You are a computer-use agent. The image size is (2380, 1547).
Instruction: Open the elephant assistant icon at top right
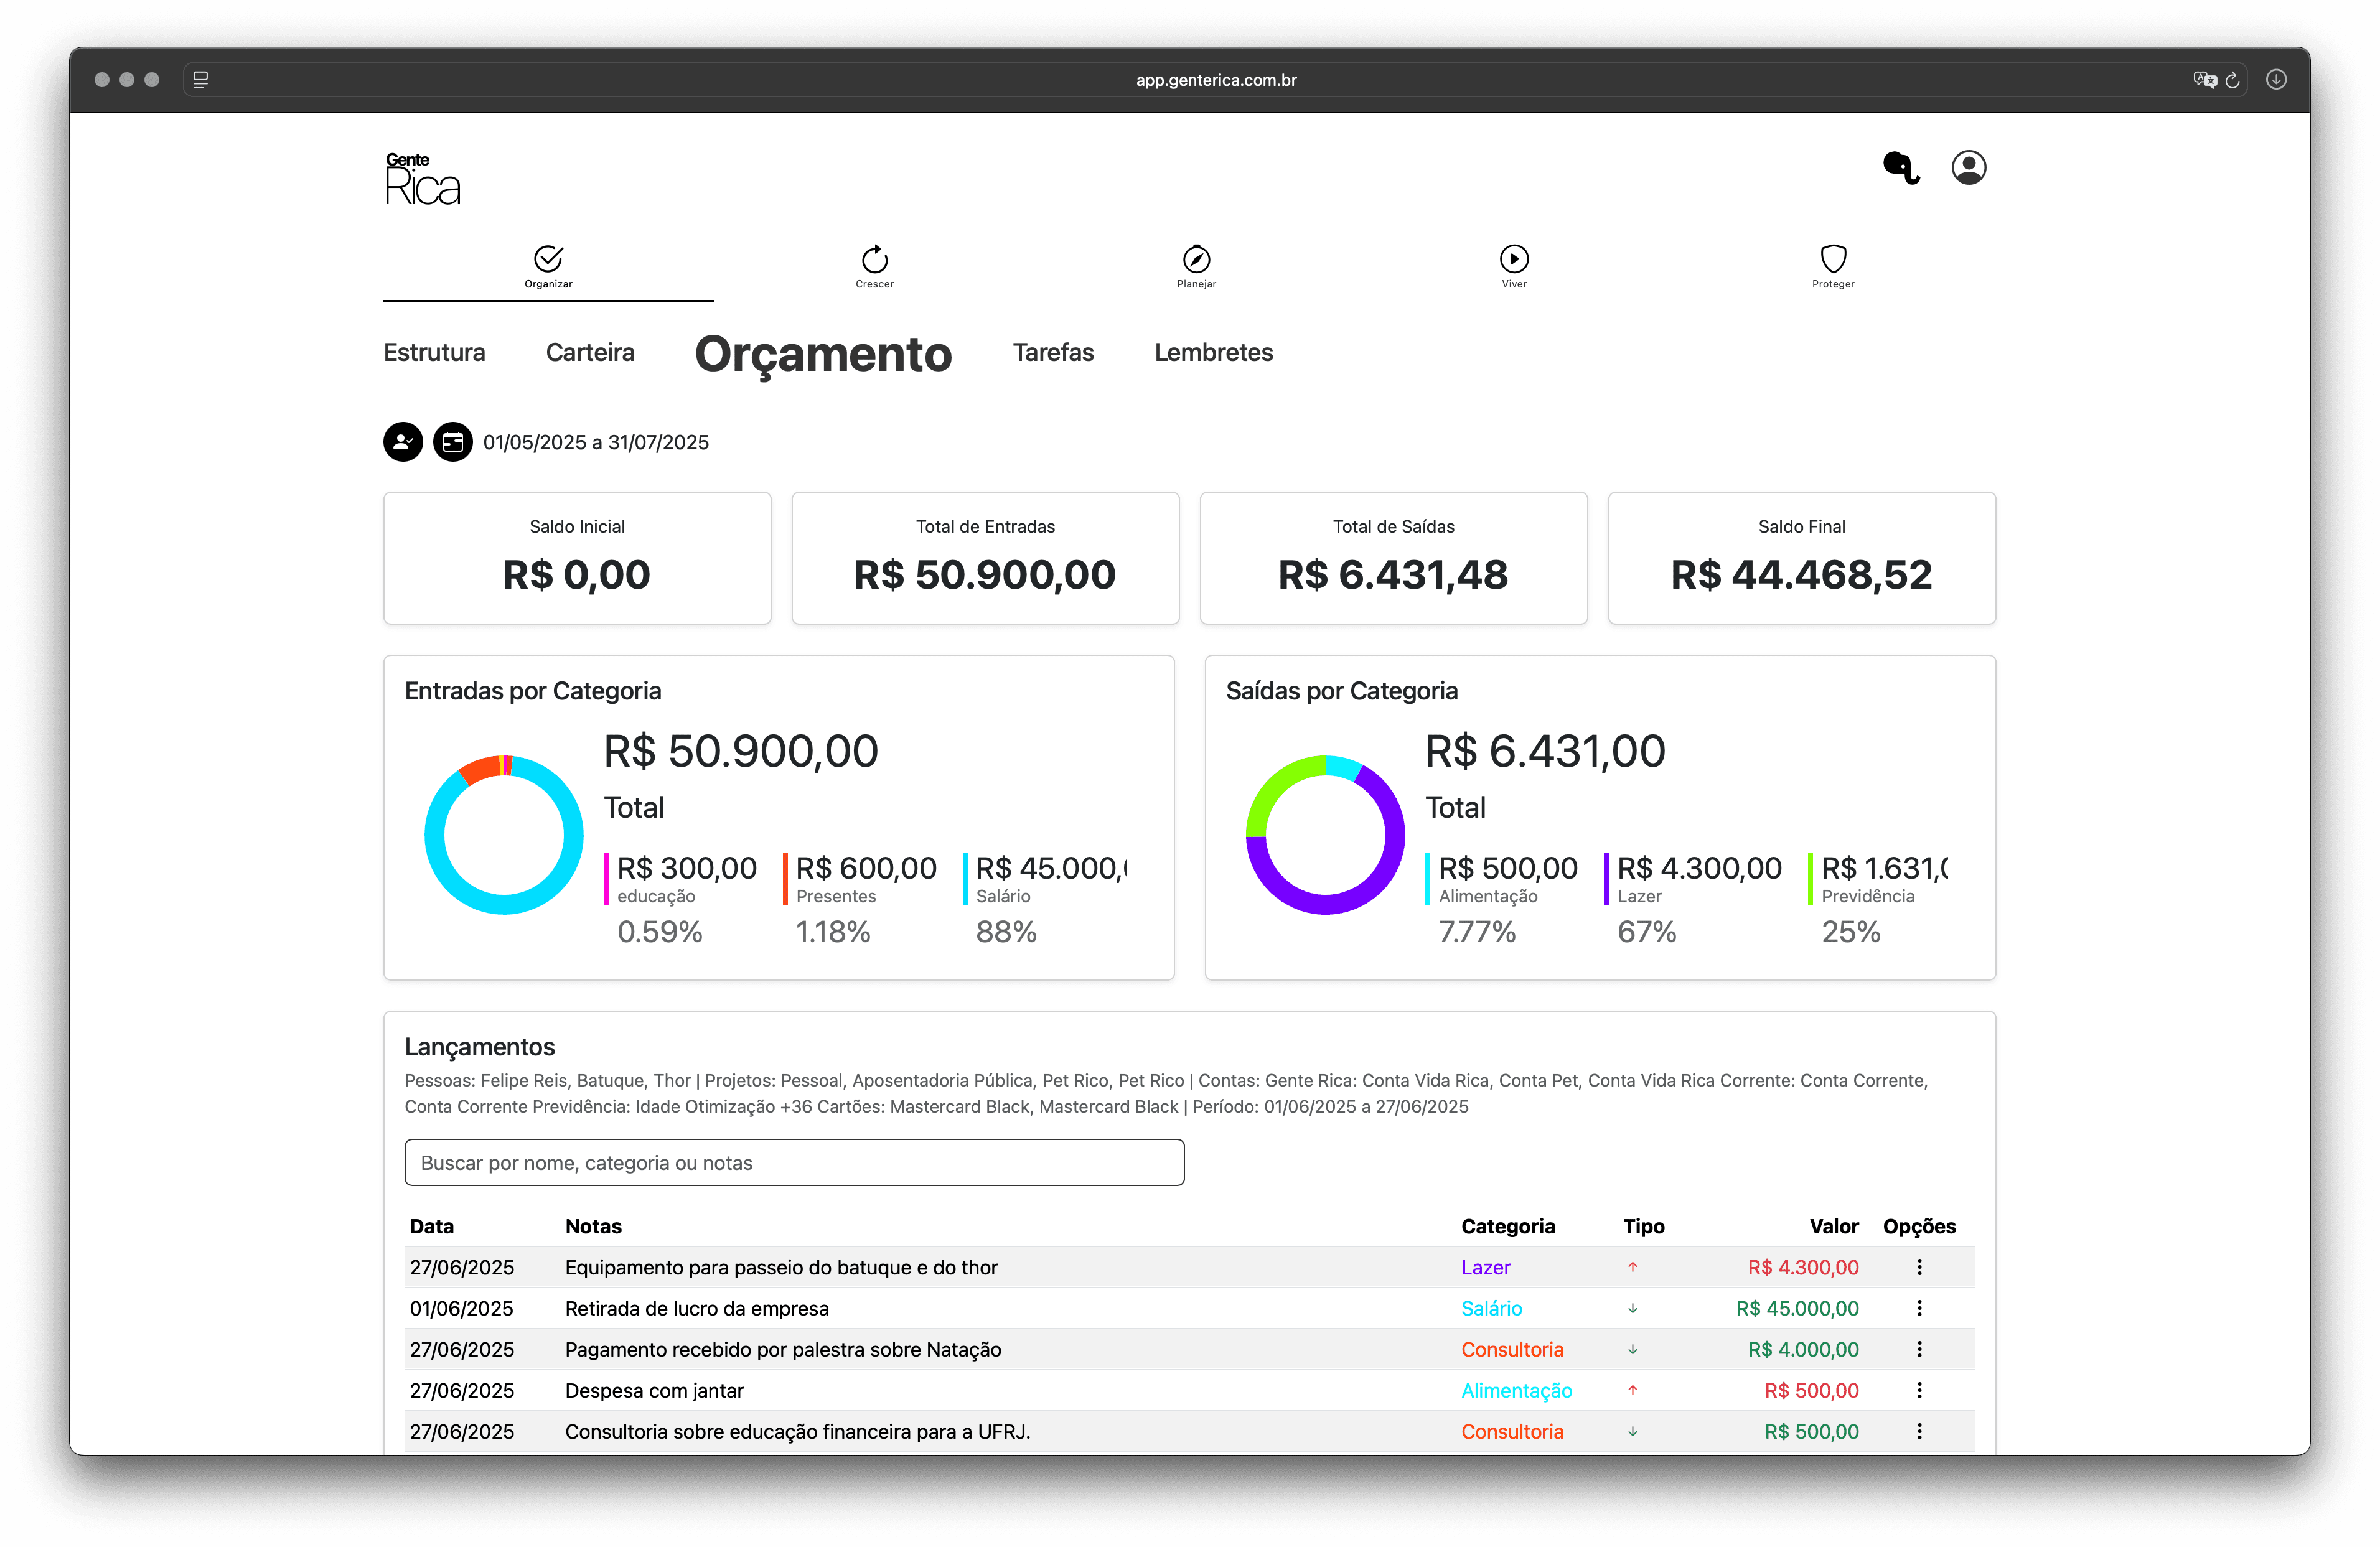(1901, 169)
